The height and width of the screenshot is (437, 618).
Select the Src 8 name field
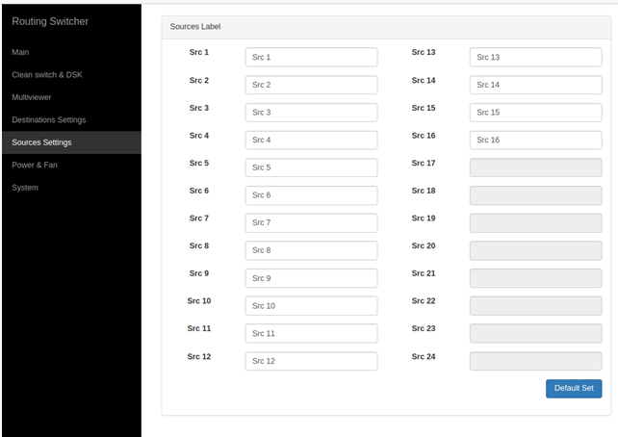pos(311,250)
